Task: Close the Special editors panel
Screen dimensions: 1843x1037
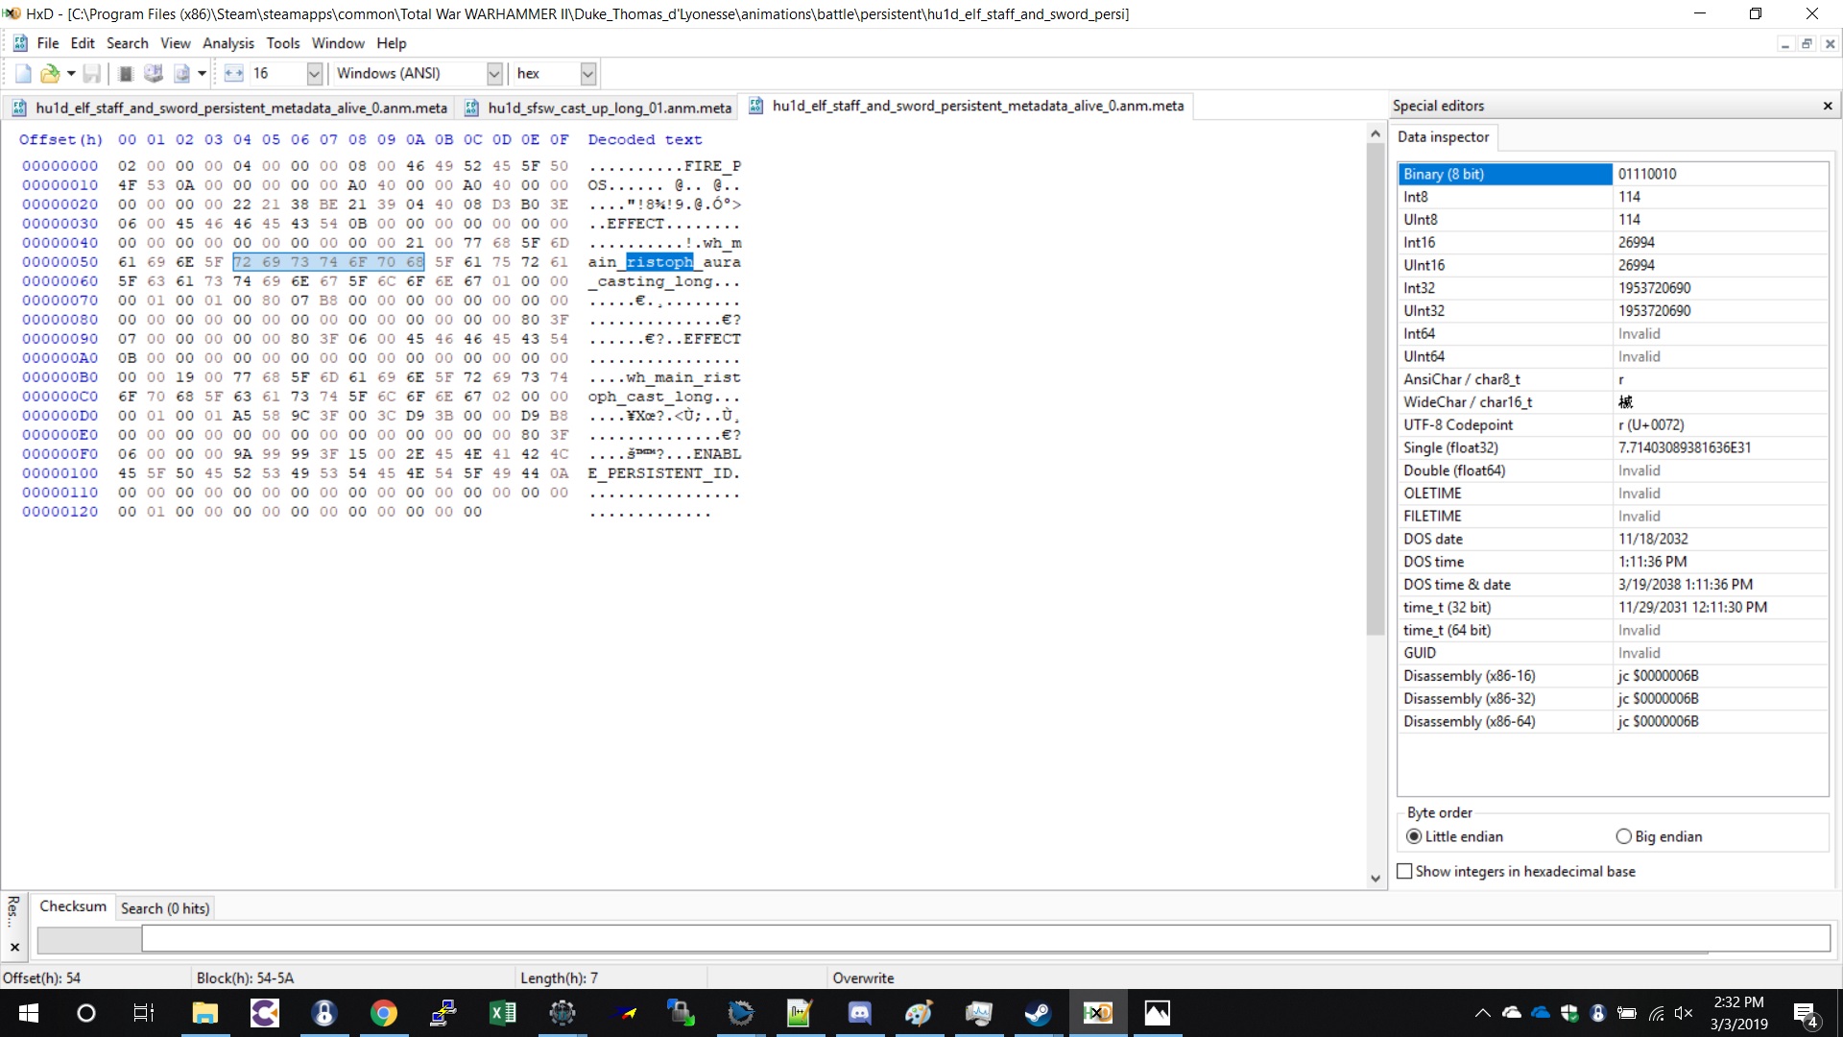Action: tap(1828, 106)
